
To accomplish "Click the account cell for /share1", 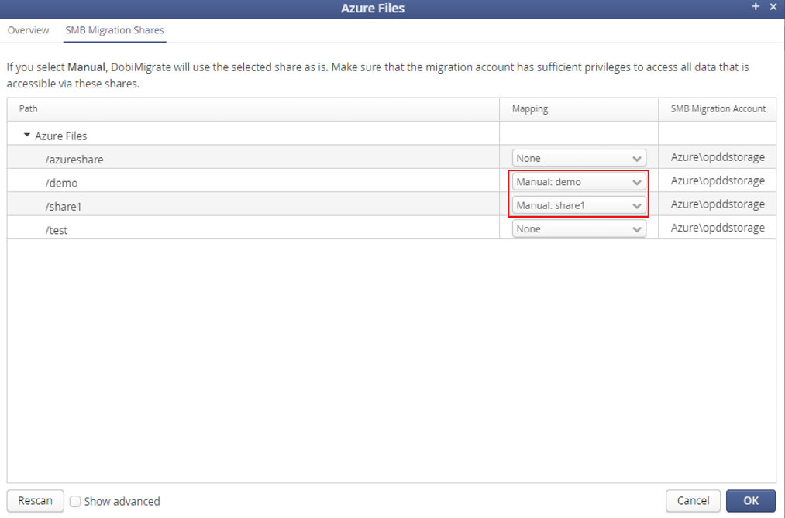I will click(x=718, y=204).
